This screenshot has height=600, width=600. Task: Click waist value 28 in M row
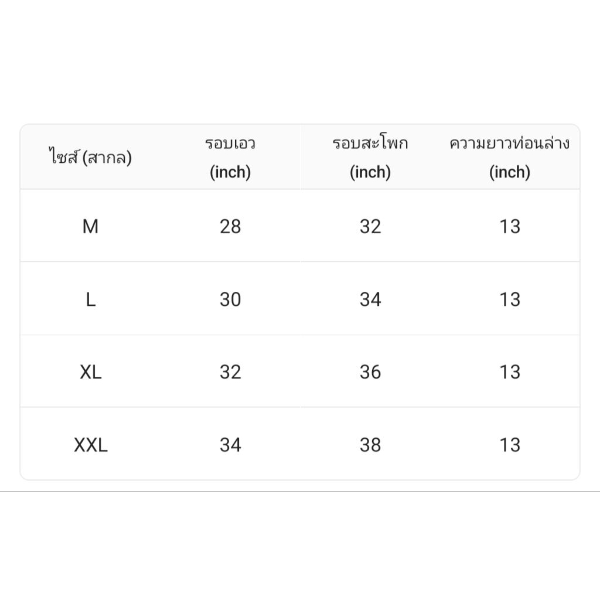(230, 226)
